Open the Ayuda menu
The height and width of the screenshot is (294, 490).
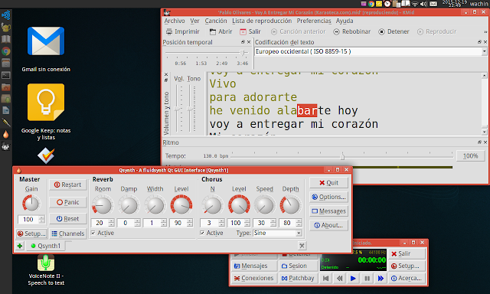tap(345, 21)
